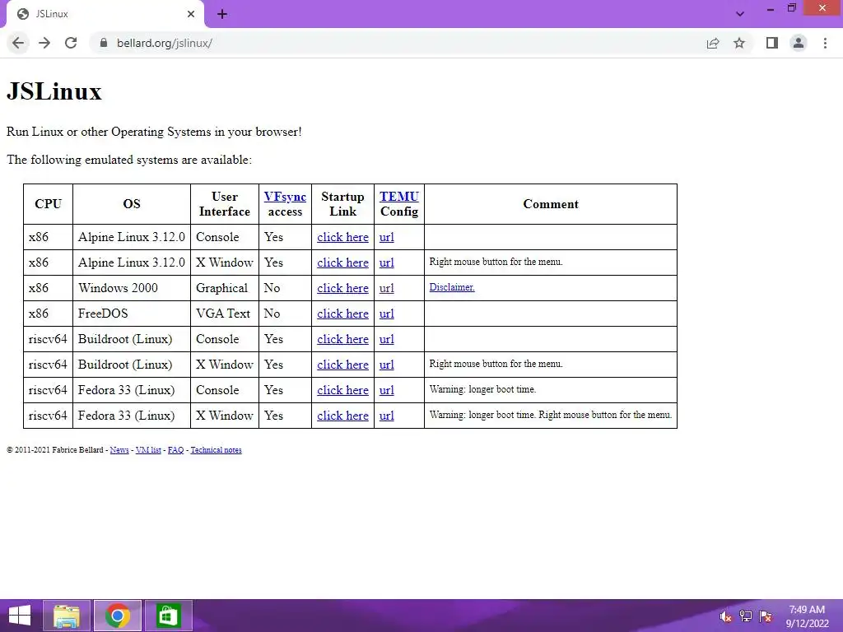Launch FreeDOS via click here
Viewport: 843px width, 632px height.
(342, 314)
